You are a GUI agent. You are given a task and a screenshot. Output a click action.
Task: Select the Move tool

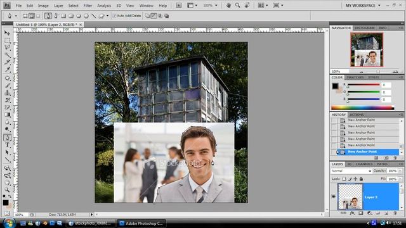click(x=7, y=33)
